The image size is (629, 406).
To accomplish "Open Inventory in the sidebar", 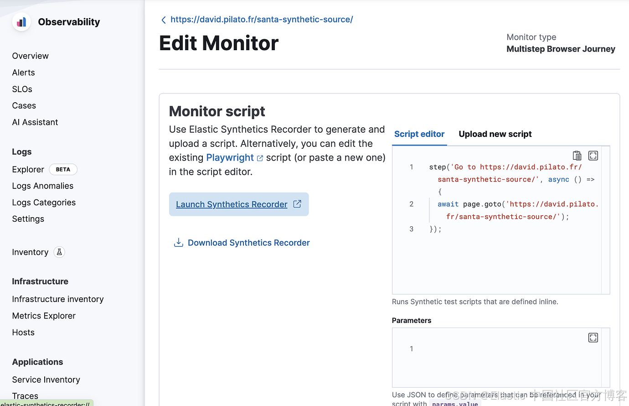I will [30, 252].
